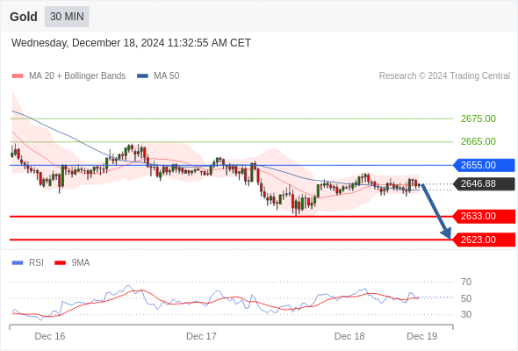
Task: Click the 2675.00 resistance label
Action: (478, 118)
